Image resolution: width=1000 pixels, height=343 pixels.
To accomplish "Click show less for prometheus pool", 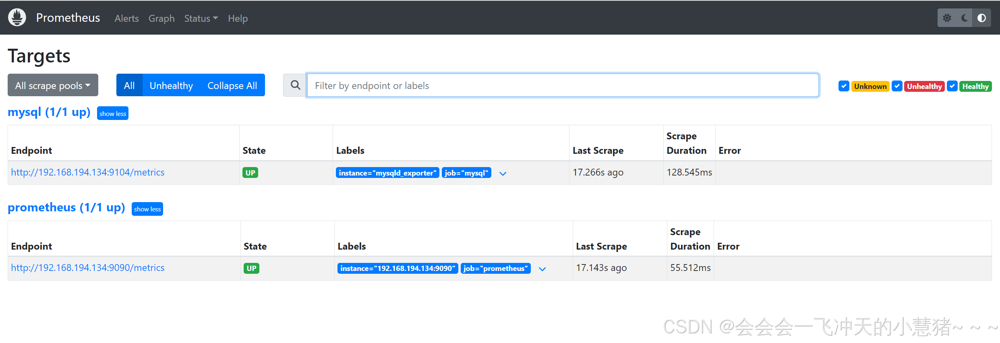I will (x=147, y=209).
